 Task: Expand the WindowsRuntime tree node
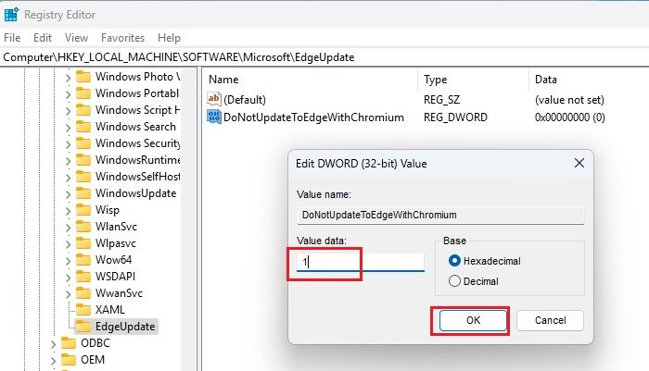68,160
